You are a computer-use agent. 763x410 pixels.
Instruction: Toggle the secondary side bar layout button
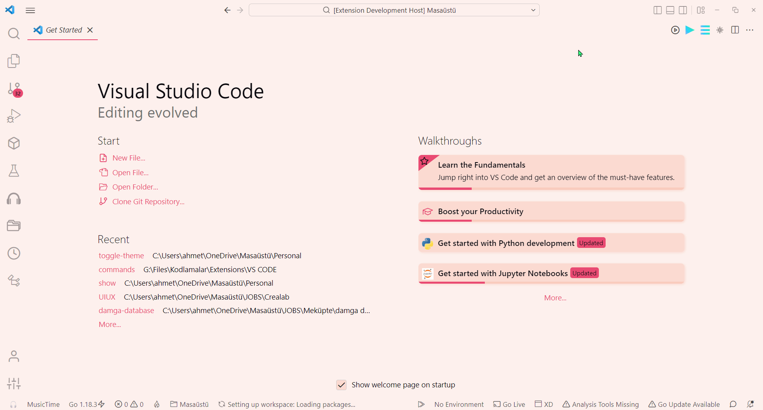683,10
